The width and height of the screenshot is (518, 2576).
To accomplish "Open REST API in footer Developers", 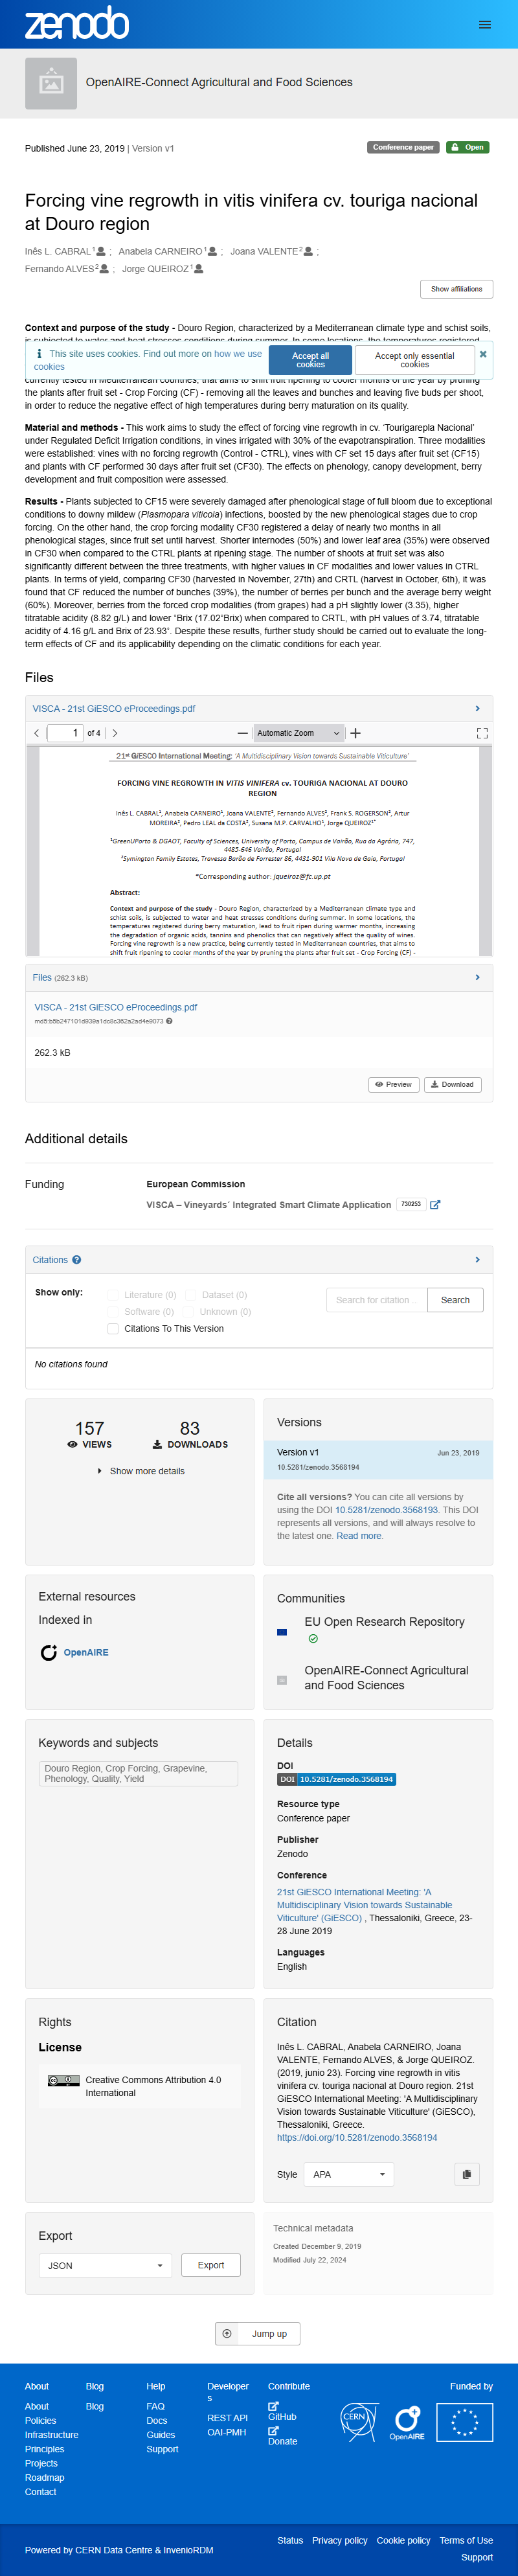I will point(227,2418).
